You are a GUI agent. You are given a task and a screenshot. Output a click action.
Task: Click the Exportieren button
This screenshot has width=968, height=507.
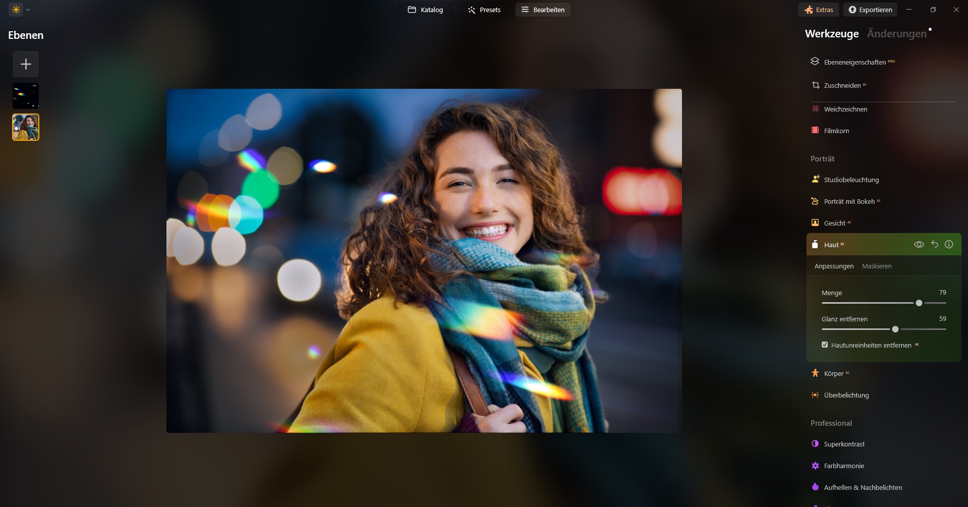pyautogui.click(x=870, y=9)
